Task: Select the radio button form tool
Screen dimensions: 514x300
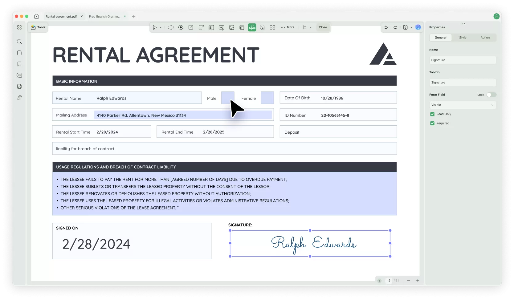Action: pos(181,27)
